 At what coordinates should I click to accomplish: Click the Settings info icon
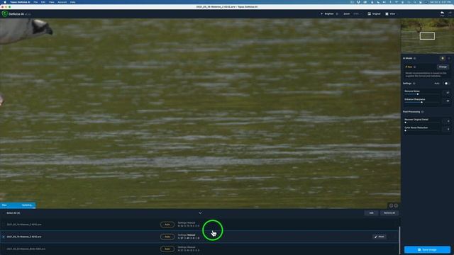tap(414, 84)
